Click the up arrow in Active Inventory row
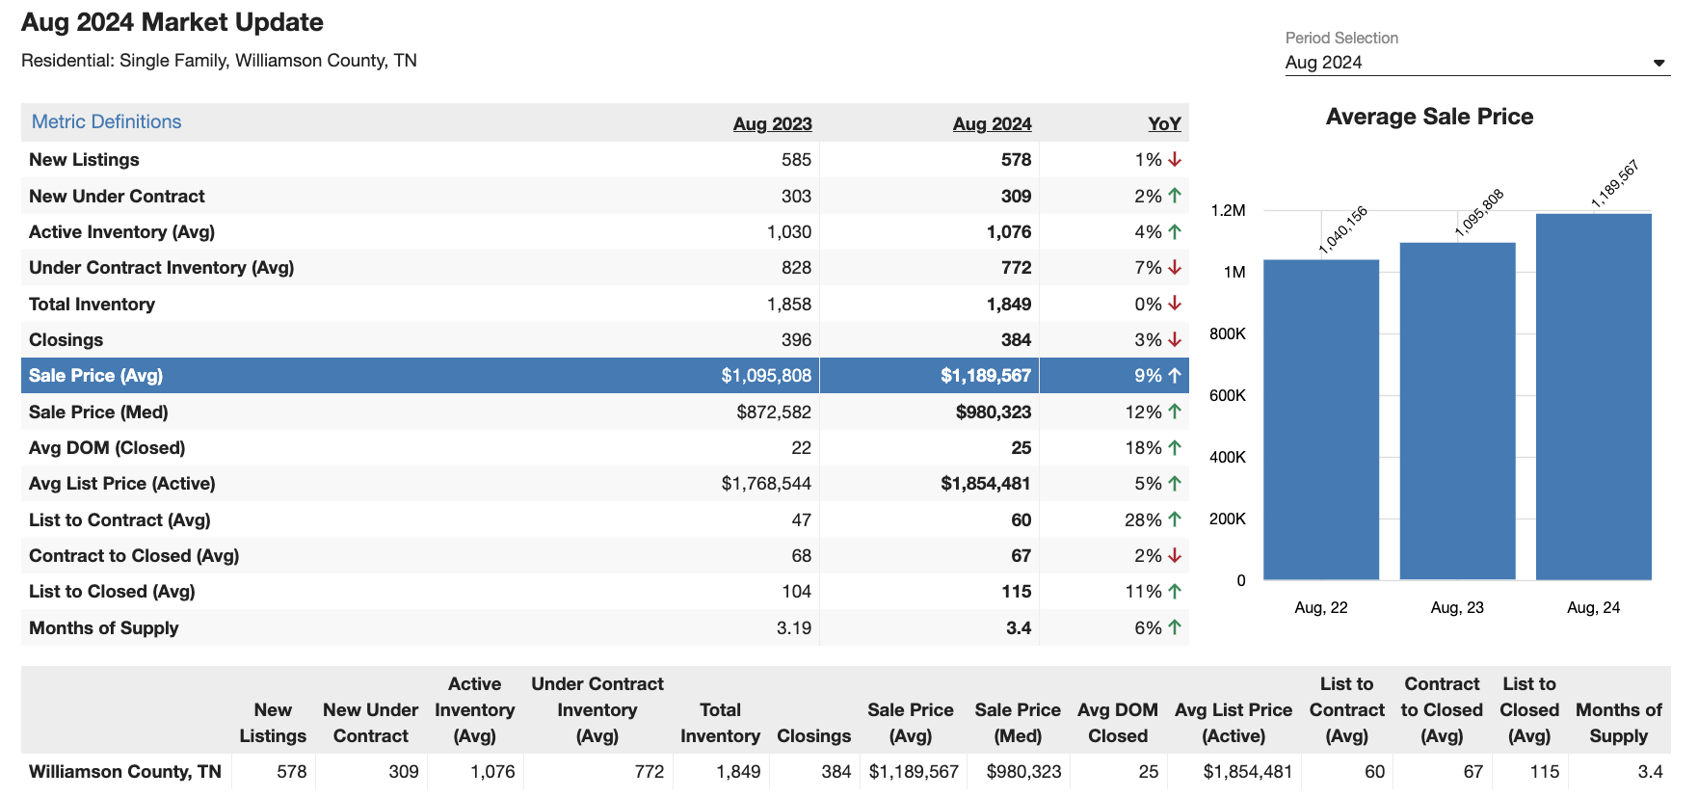 click(1175, 232)
